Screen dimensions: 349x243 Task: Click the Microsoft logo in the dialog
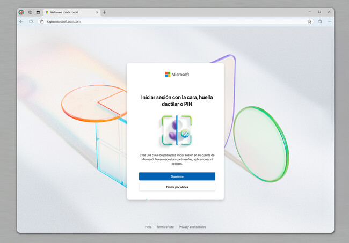tap(177, 75)
